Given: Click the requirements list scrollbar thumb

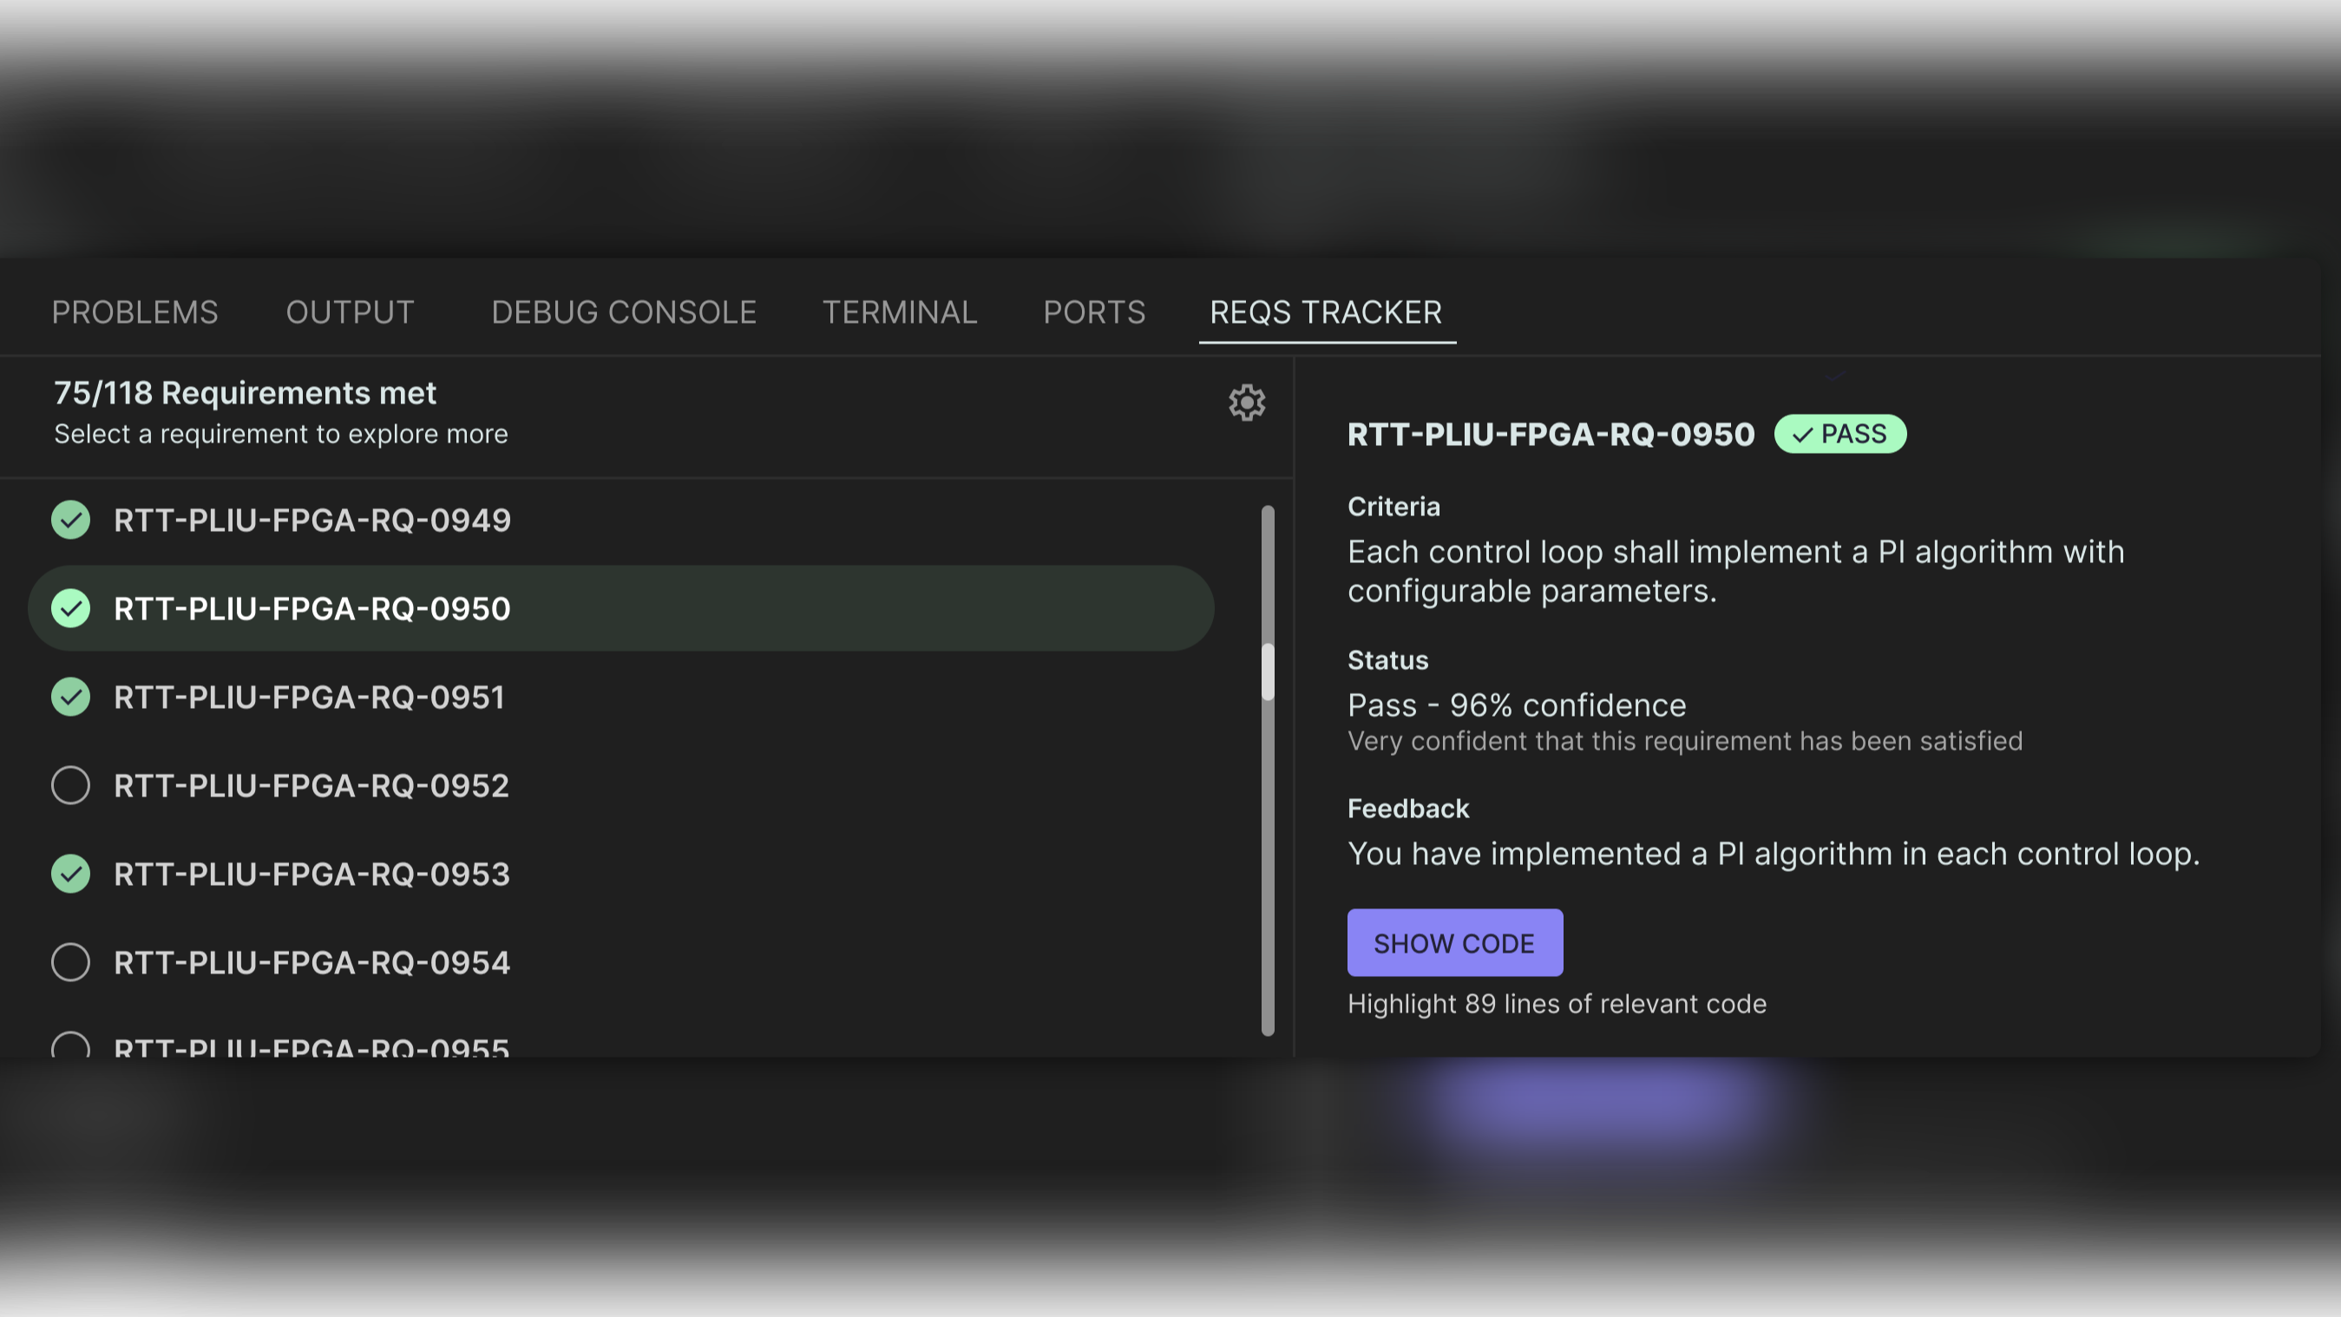Looking at the screenshot, I should pos(1268,672).
